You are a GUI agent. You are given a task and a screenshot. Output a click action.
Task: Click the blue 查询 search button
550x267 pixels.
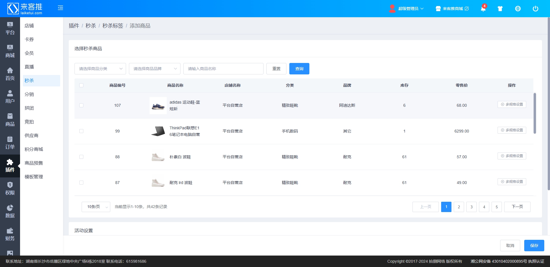point(299,69)
